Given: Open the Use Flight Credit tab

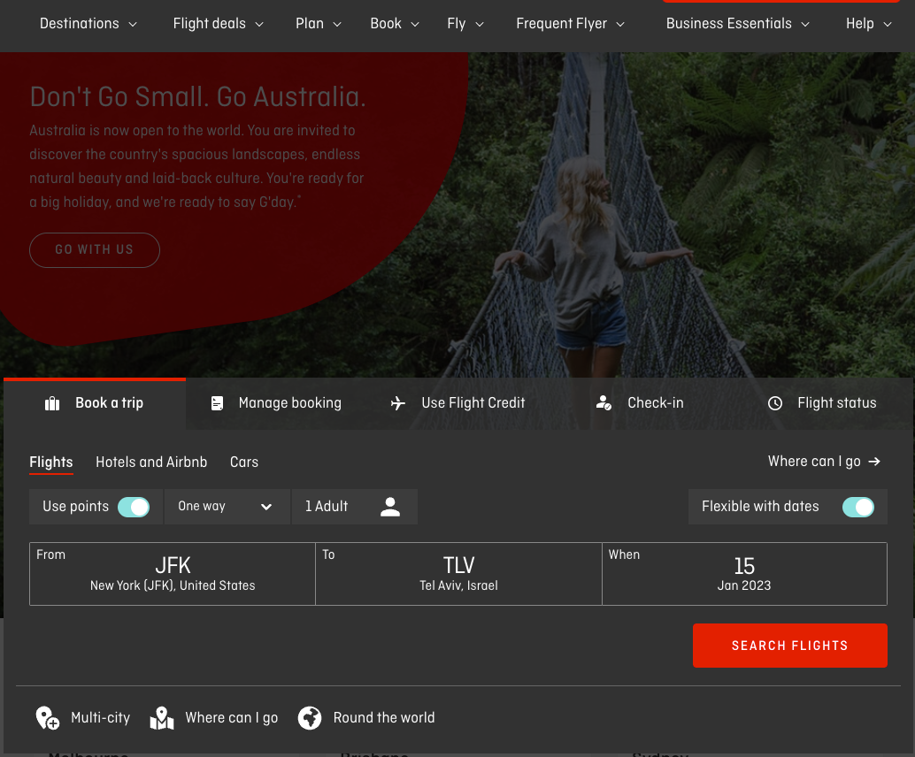Looking at the screenshot, I should (x=457, y=403).
